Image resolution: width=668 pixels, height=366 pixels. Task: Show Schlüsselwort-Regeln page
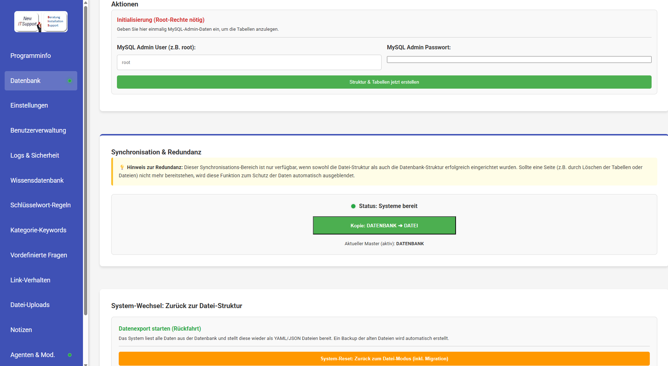coord(40,205)
